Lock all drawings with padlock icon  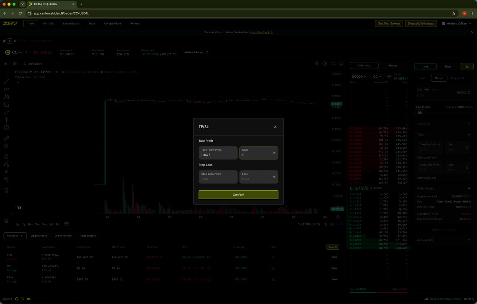point(6,172)
